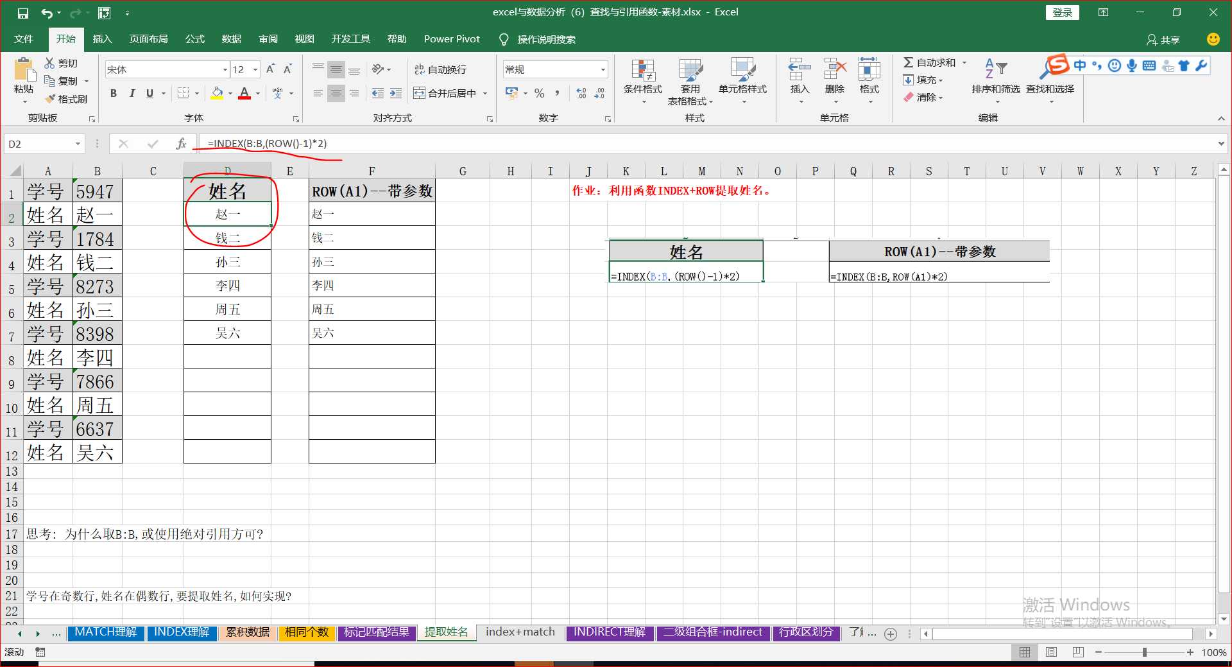Open the font size dropdown
This screenshot has height=667, width=1232.
(x=255, y=69)
